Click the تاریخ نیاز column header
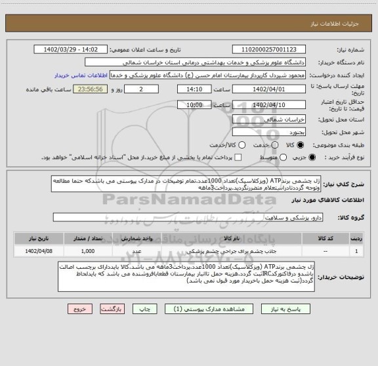Image resolution: width=378 pixels, height=366 pixels. tap(39, 239)
